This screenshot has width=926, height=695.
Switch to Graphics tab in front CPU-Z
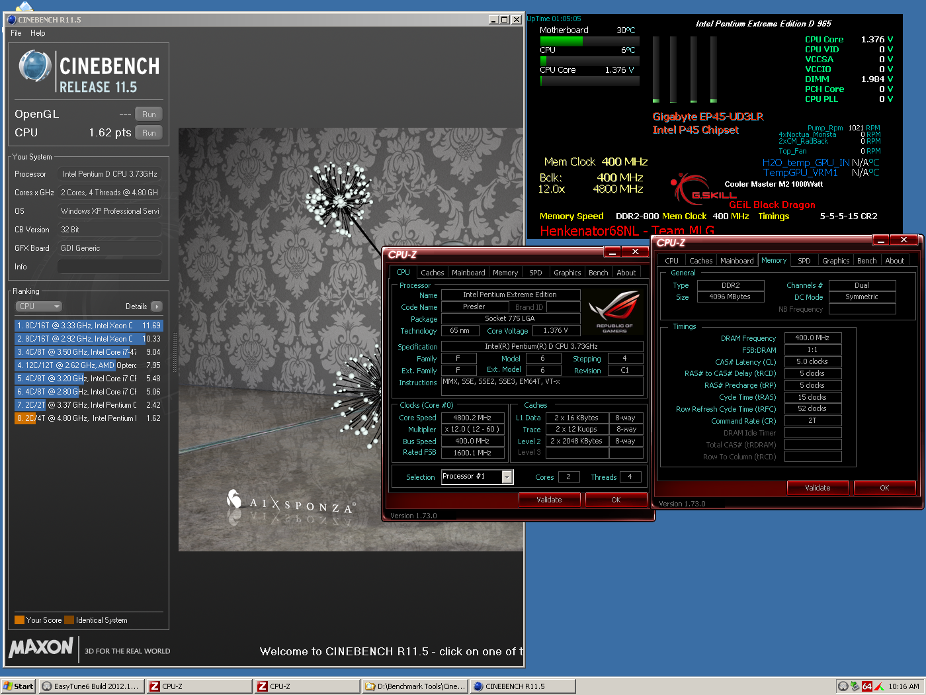[x=568, y=273]
